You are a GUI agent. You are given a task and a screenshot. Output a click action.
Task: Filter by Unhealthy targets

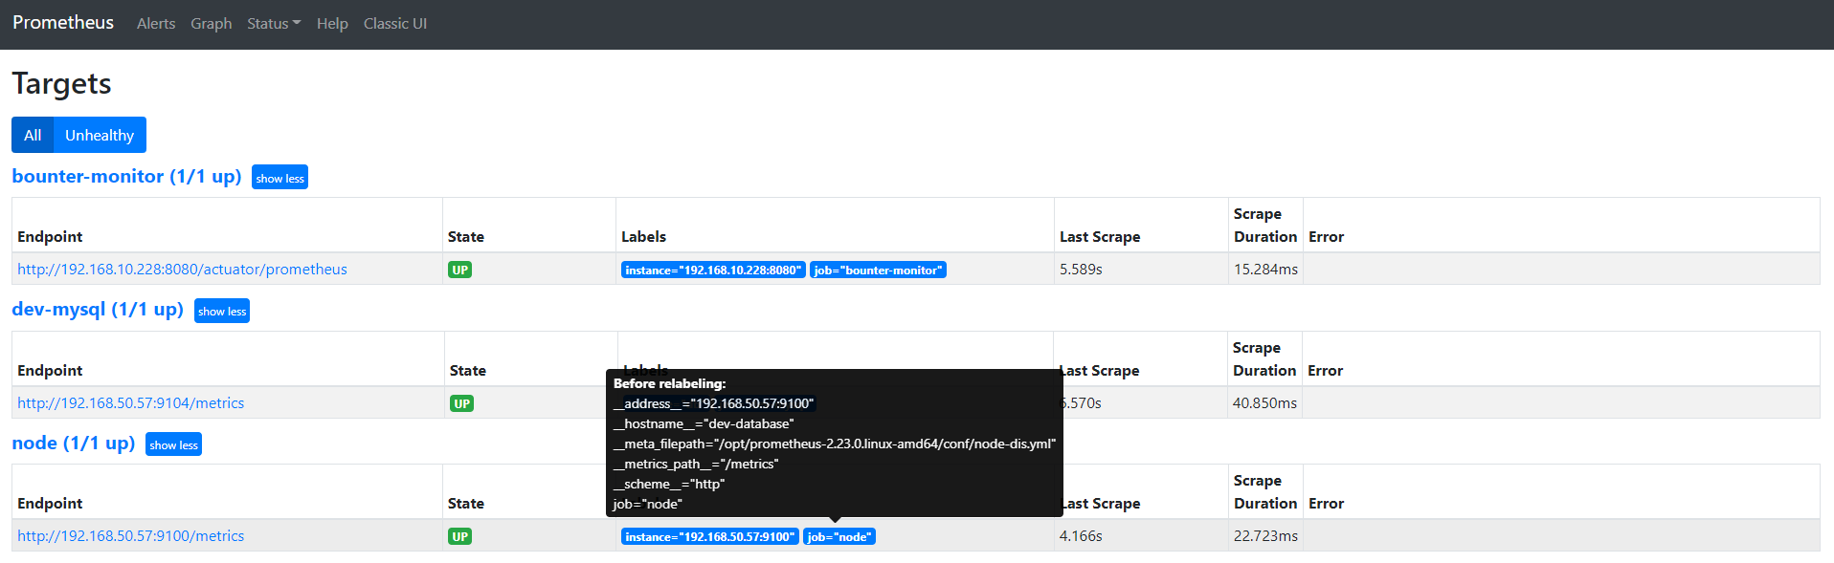point(100,135)
